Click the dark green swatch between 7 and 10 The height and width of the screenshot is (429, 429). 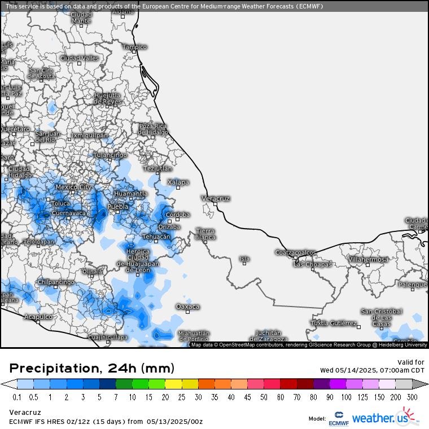[x=124, y=384]
